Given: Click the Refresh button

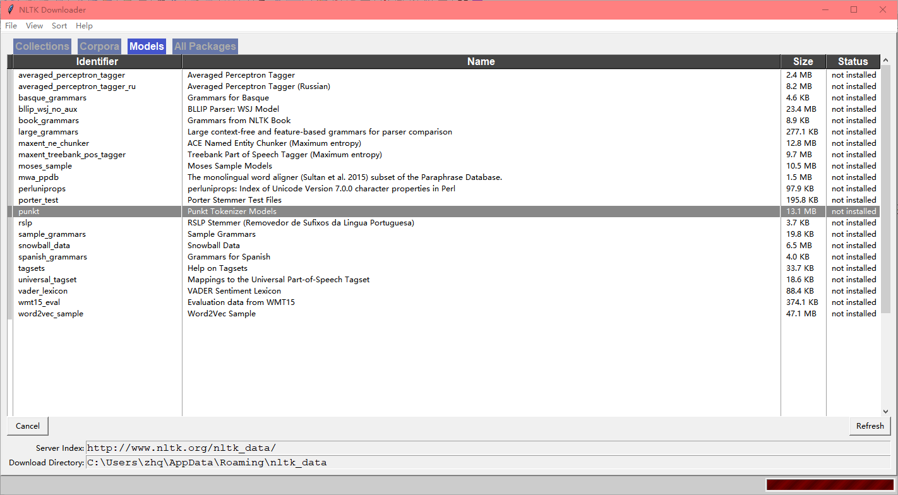Looking at the screenshot, I should pos(870,426).
